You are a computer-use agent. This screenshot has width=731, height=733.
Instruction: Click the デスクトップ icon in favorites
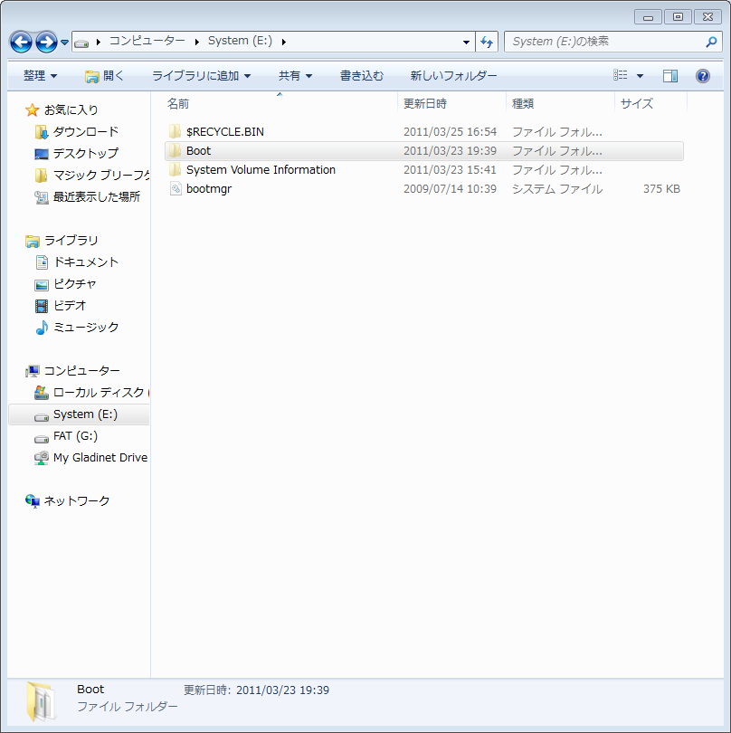click(x=41, y=153)
